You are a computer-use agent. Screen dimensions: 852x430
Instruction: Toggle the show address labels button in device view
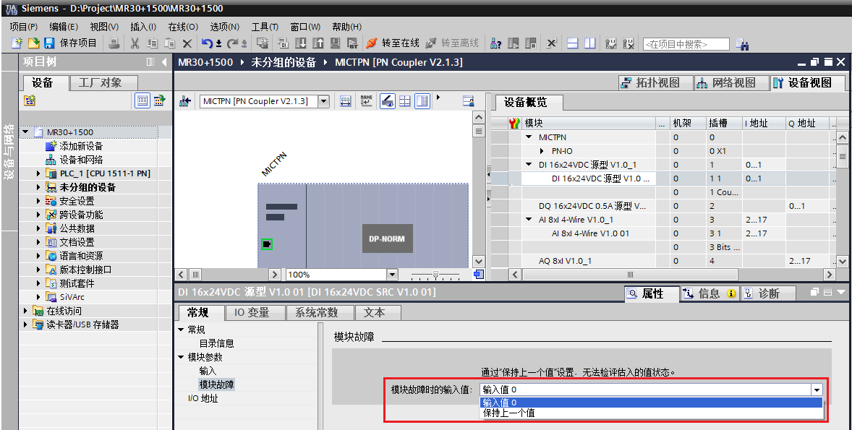coord(346,101)
